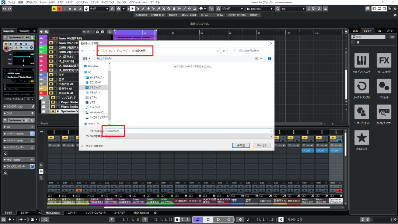Click the Redo arrow in Cubase toolbar
Screen dimensions: 398x224
pos(10,9)
